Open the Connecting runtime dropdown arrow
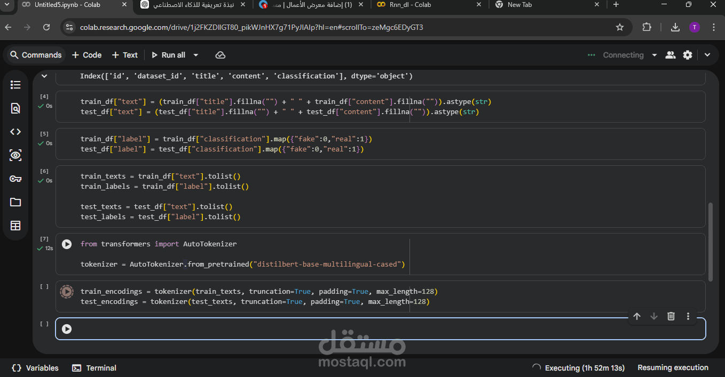Screen dimensions: 725x377 (x=655, y=55)
